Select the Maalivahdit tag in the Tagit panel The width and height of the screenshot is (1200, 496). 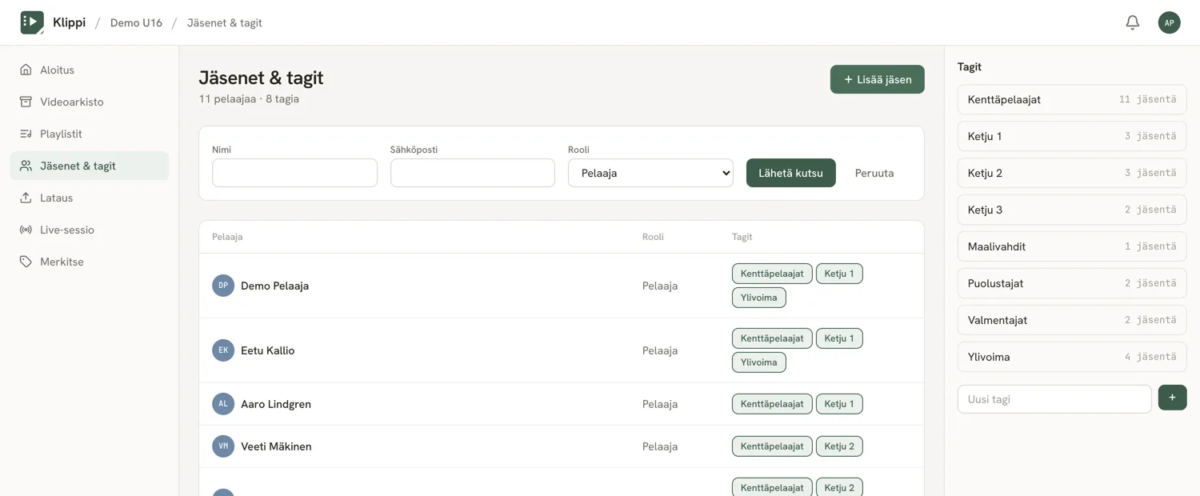click(1072, 246)
